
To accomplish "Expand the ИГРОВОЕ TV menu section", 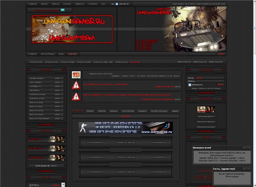I will click(x=46, y=86).
